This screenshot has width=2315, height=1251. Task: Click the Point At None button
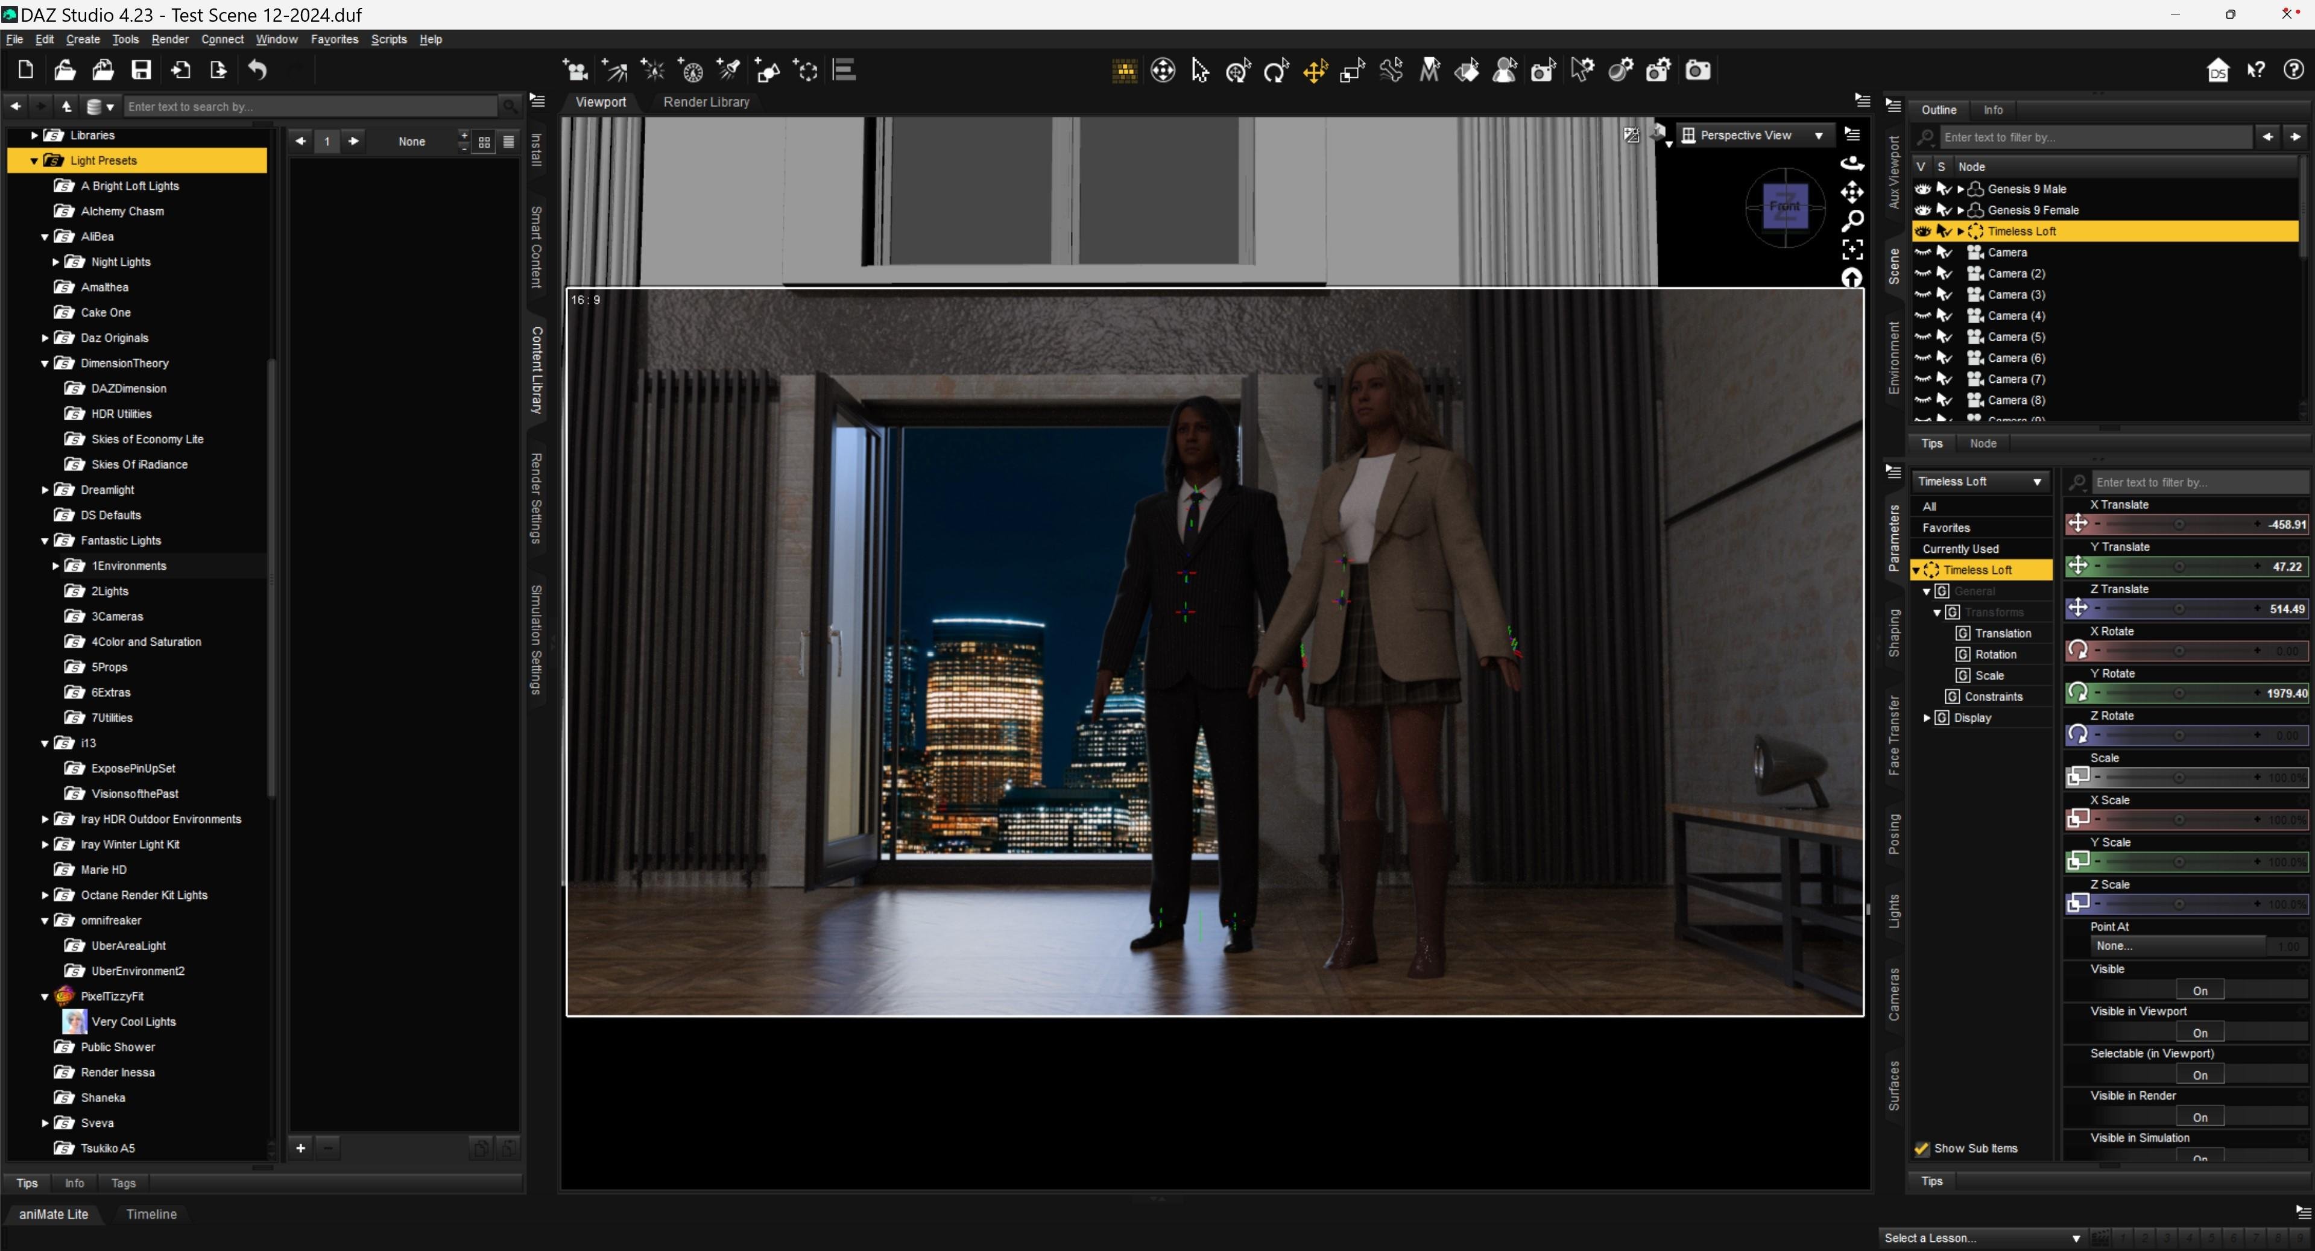tap(2175, 945)
